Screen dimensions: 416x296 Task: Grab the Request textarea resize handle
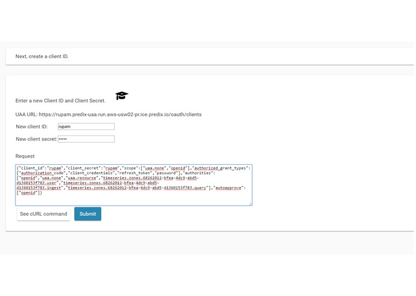point(250,204)
